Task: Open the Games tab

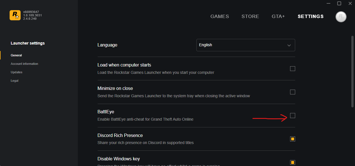Action: point(220,16)
